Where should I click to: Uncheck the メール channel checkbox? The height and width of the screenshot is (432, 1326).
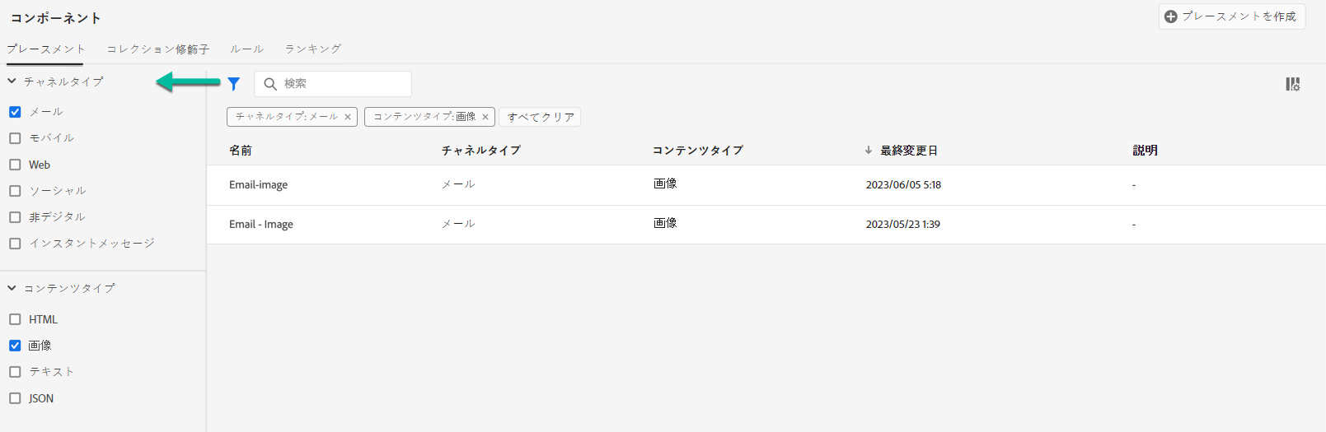[x=15, y=112]
